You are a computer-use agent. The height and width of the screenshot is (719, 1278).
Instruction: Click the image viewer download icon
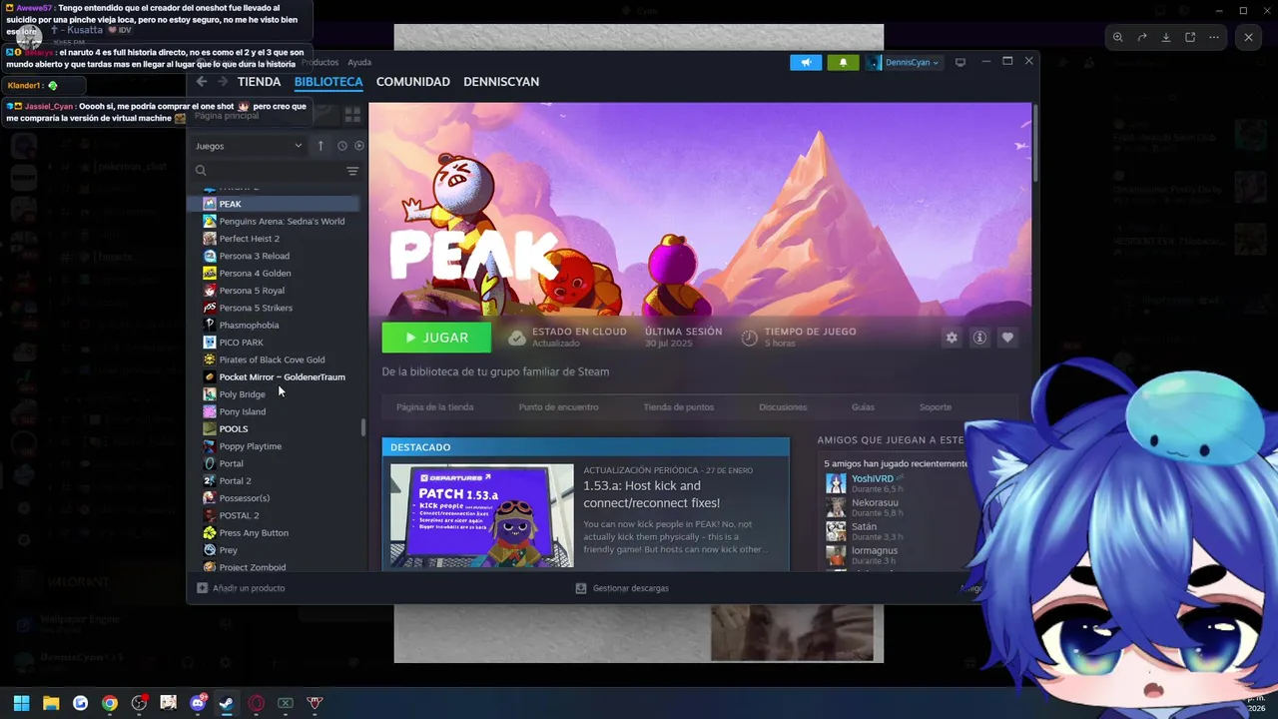1166,37
